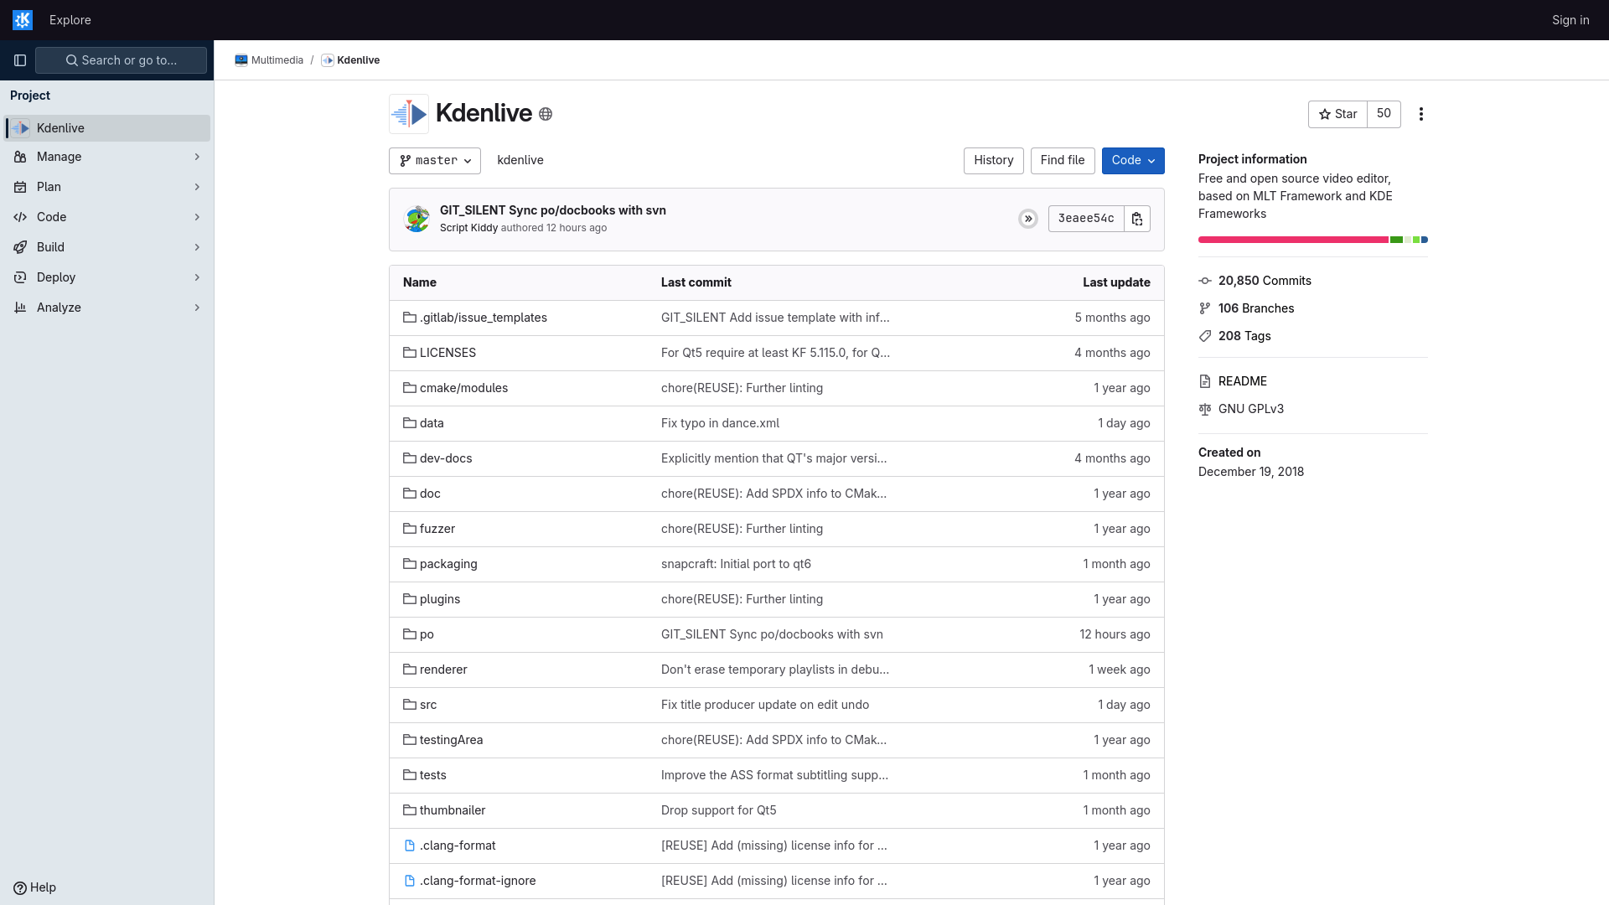Click the History button
This screenshot has width=1609, height=905.
pos(993,161)
